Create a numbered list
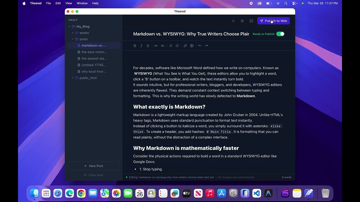360x202 pixels. point(177,46)
